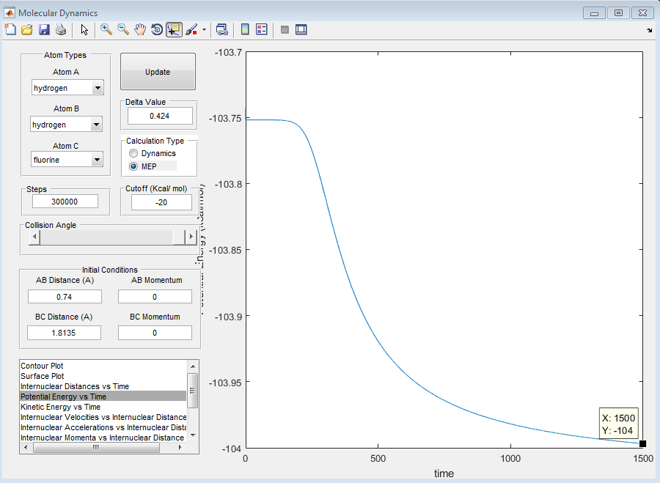Click plot list scroll up arrow
The image size is (660, 483).
click(x=193, y=366)
